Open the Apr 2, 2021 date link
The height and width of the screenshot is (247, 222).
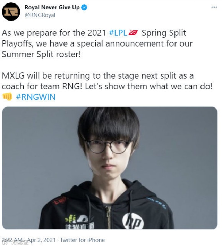tap(42, 240)
